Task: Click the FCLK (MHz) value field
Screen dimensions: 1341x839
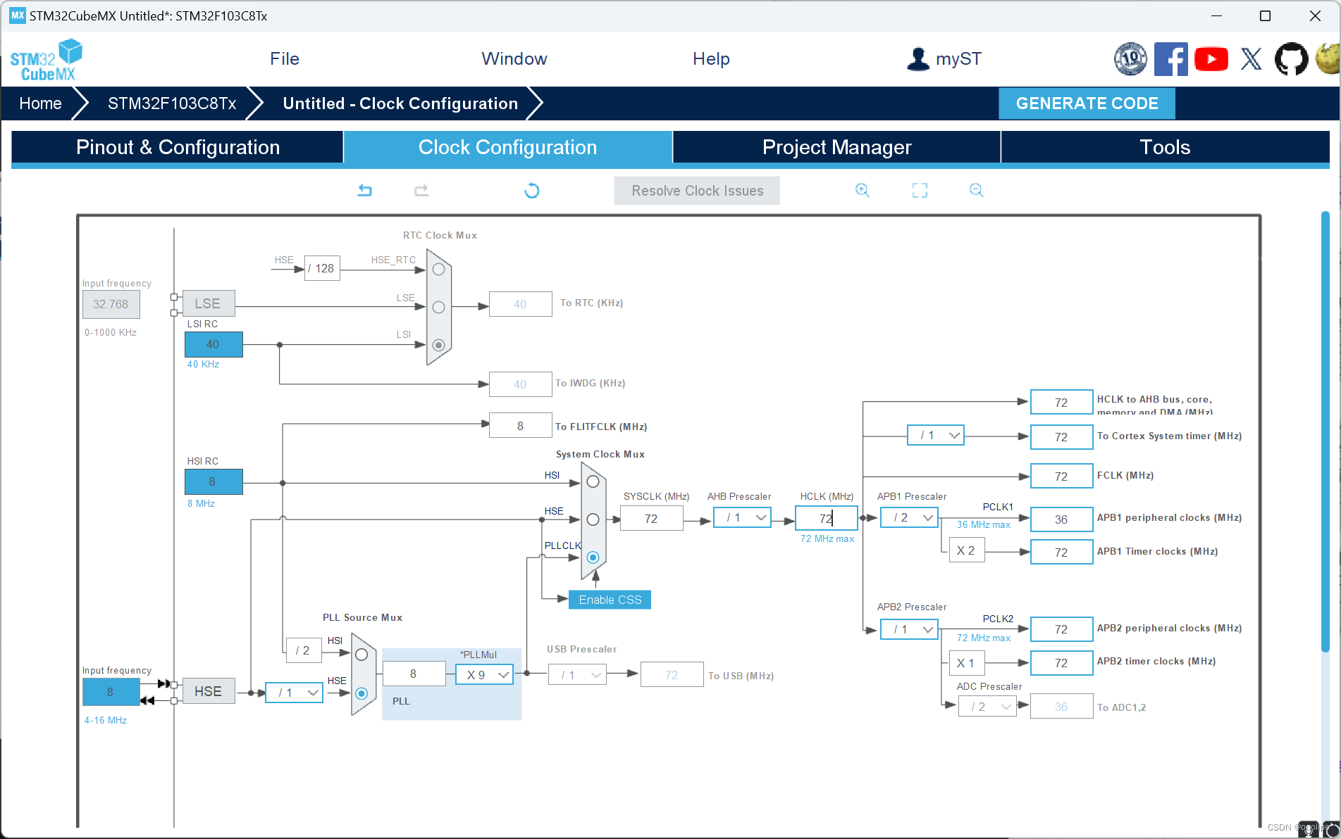Action: tap(1061, 477)
